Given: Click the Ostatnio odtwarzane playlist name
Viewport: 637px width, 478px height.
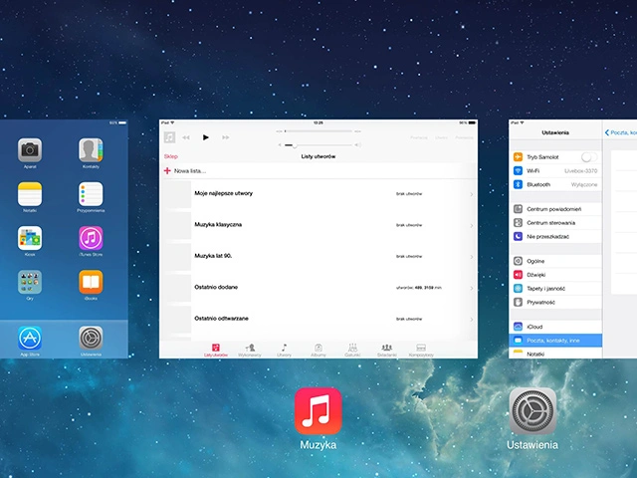Looking at the screenshot, I should pyautogui.click(x=221, y=319).
